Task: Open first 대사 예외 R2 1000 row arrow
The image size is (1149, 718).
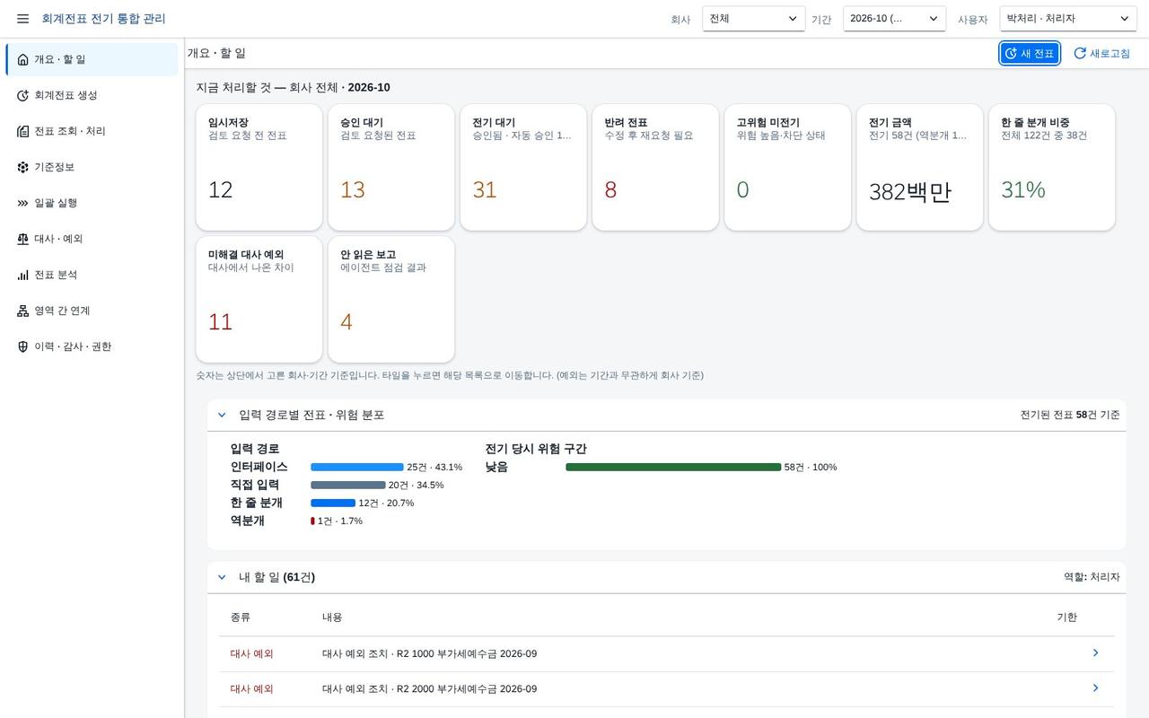Action: (x=1095, y=653)
